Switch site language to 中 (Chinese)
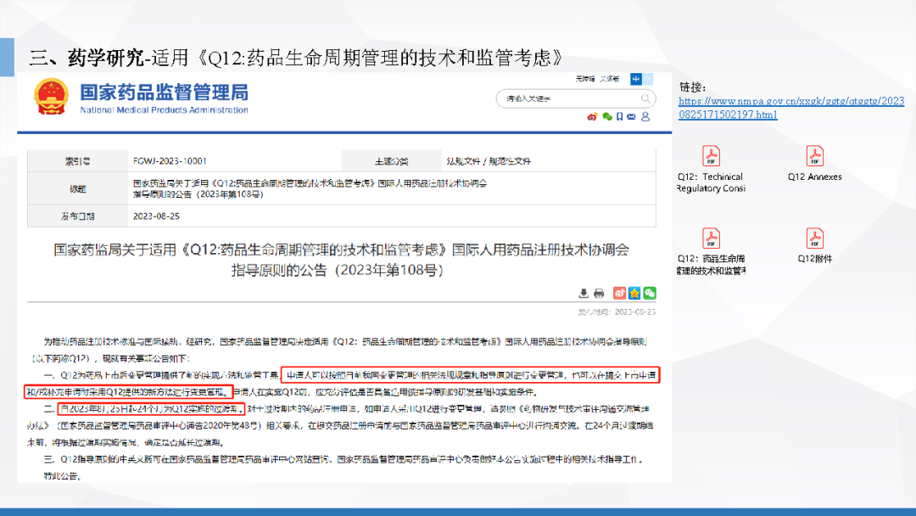The width and height of the screenshot is (916, 516). [x=636, y=79]
